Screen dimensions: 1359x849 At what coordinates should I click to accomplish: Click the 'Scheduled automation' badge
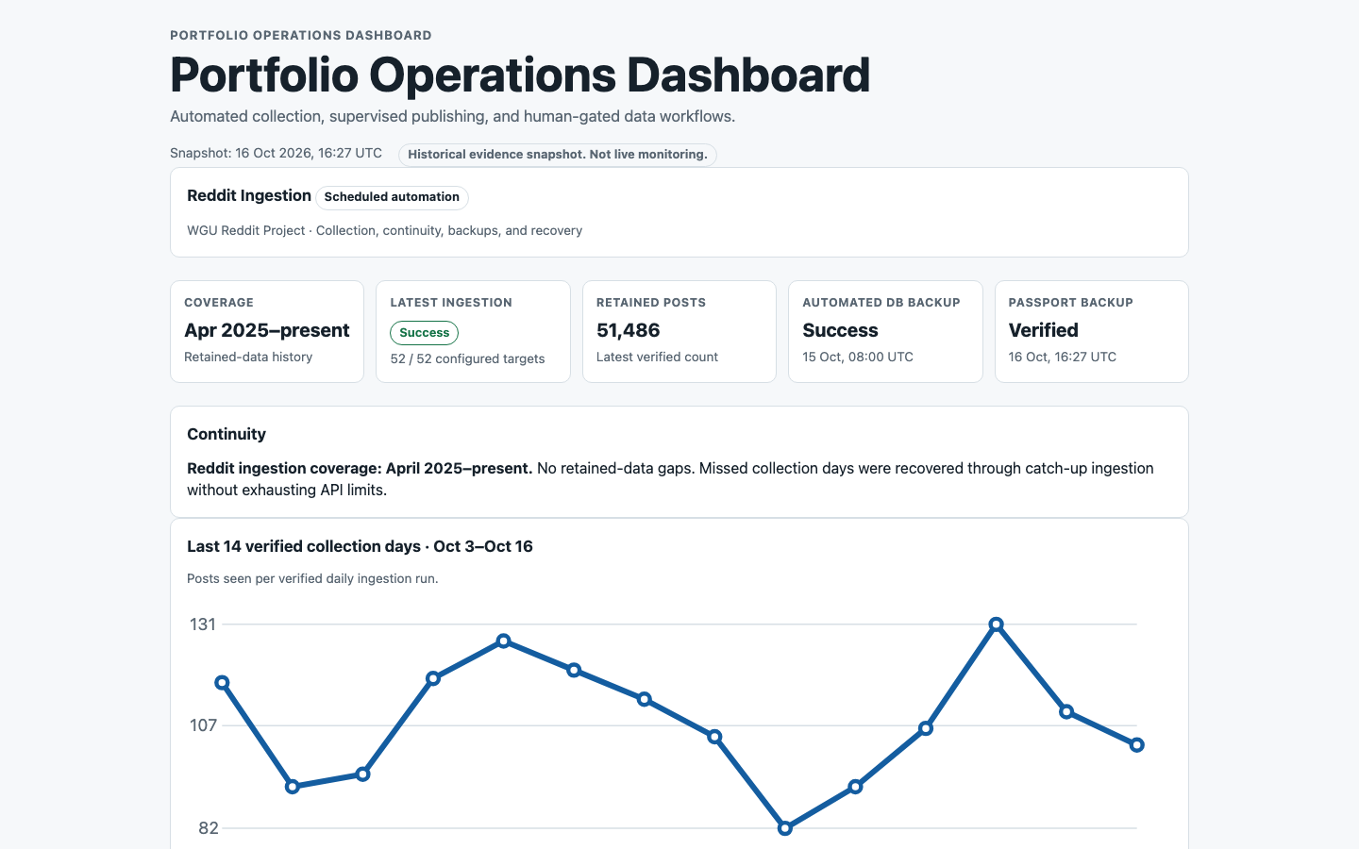(x=392, y=197)
